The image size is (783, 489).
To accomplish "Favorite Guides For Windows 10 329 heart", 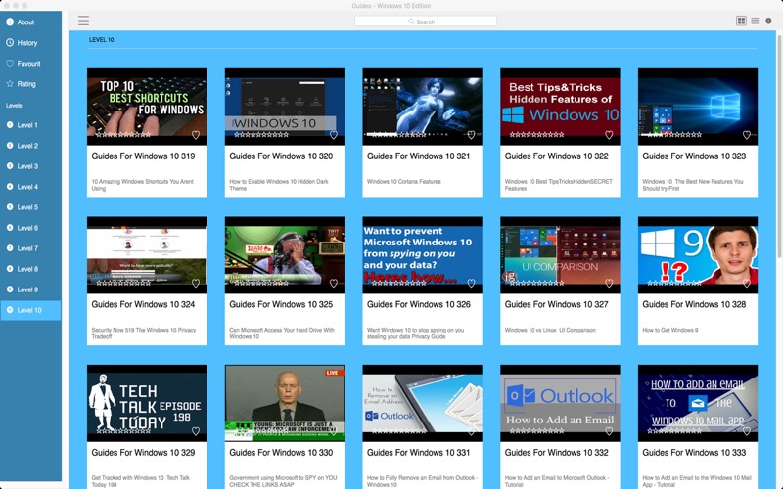I will (x=196, y=431).
